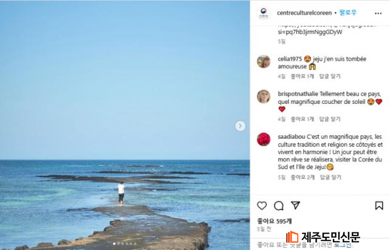
Task: Follow the account via 팔로우
Action: [347, 13]
